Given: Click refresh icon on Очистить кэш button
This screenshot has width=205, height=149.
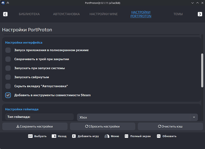Looking at the screenshot, I should (160, 126).
